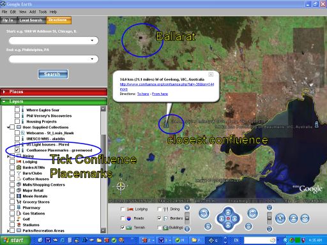Image resolution: width=327 pixels, height=245 pixels.
Task: Click the "To here" directions link
Action: 143,94
